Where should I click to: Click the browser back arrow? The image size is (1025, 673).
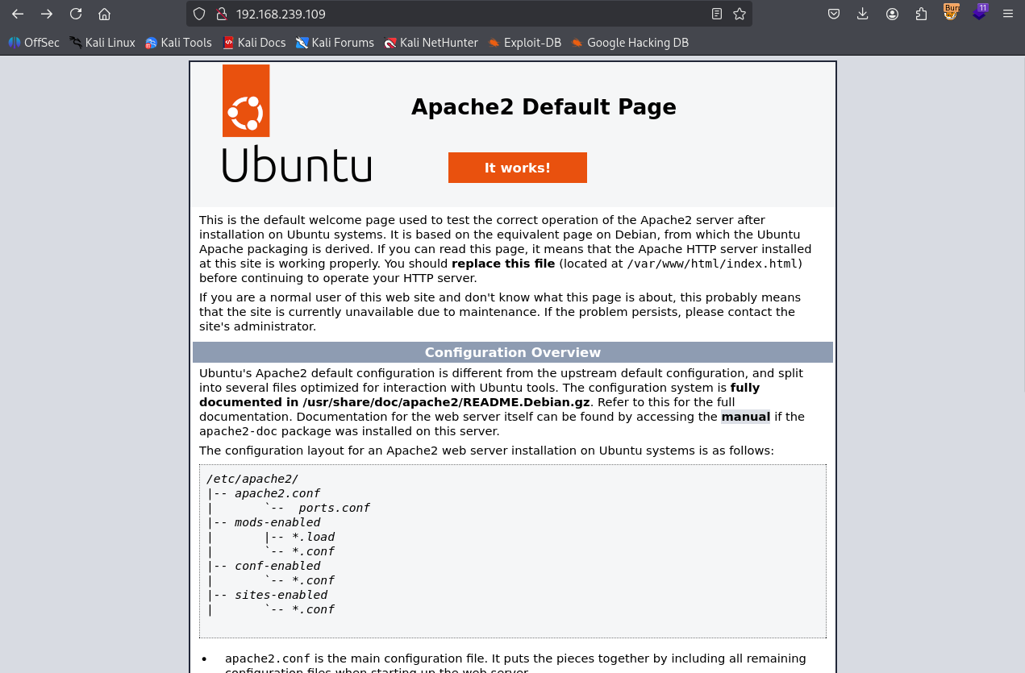(18, 14)
